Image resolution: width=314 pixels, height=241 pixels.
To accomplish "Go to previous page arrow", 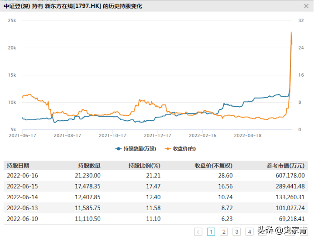I will pos(198,232).
